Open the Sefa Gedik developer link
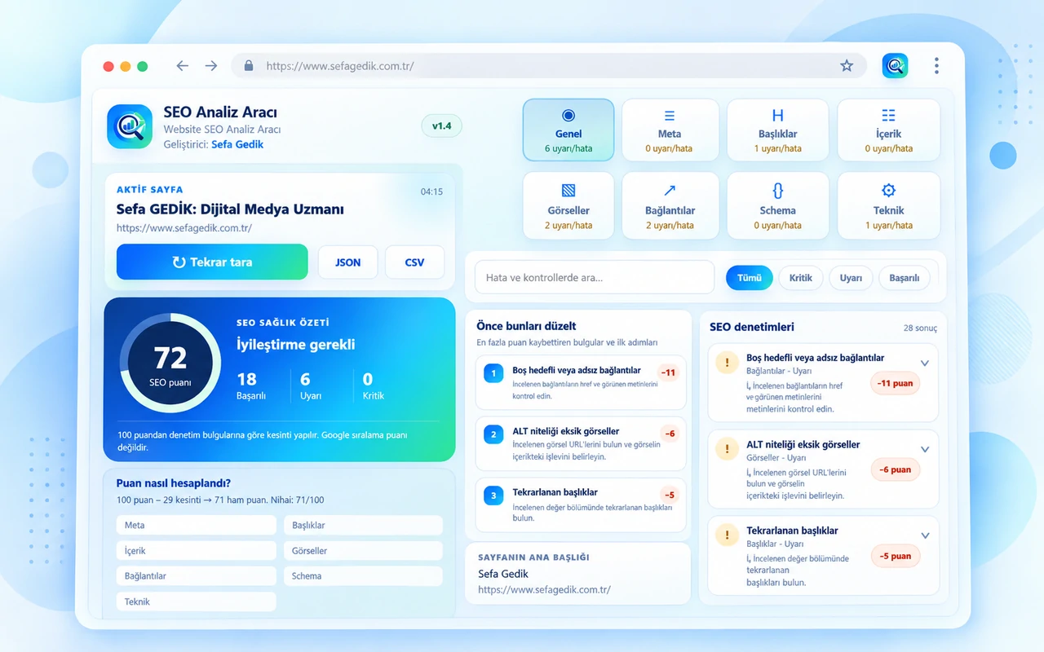 [237, 144]
